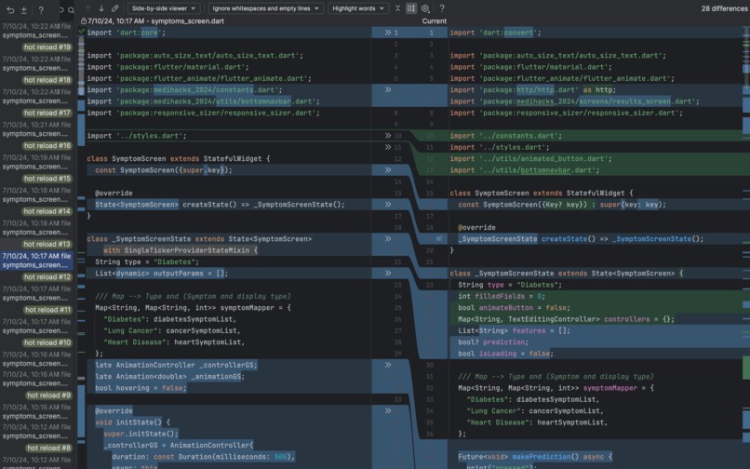Click the search magnifier in history panel

(x=71, y=10)
